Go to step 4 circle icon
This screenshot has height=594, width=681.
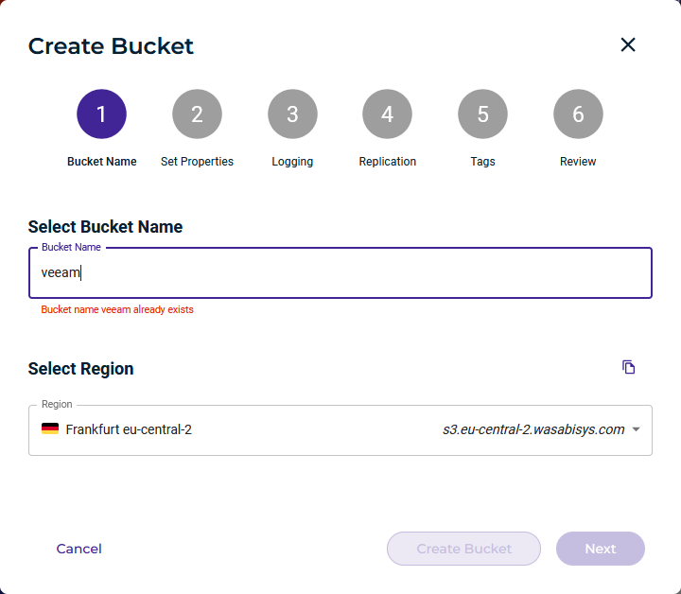click(x=387, y=114)
